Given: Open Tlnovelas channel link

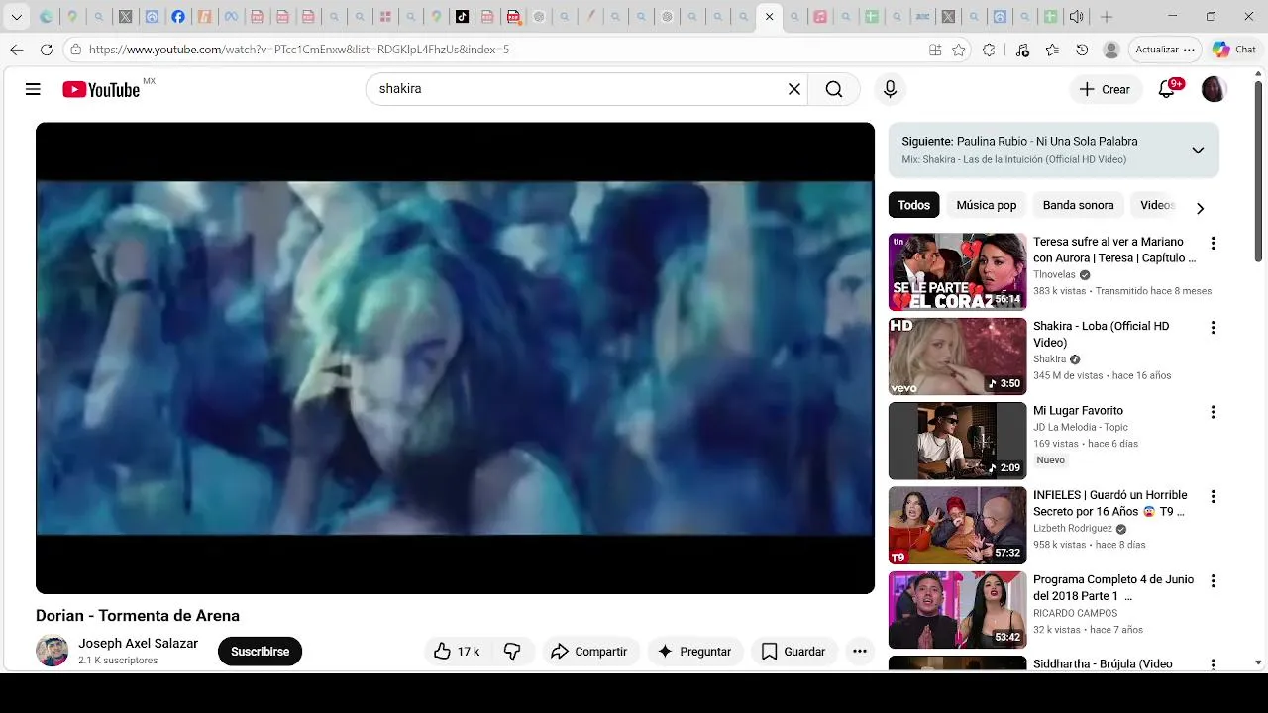Looking at the screenshot, I should (x=1054, y=275).
